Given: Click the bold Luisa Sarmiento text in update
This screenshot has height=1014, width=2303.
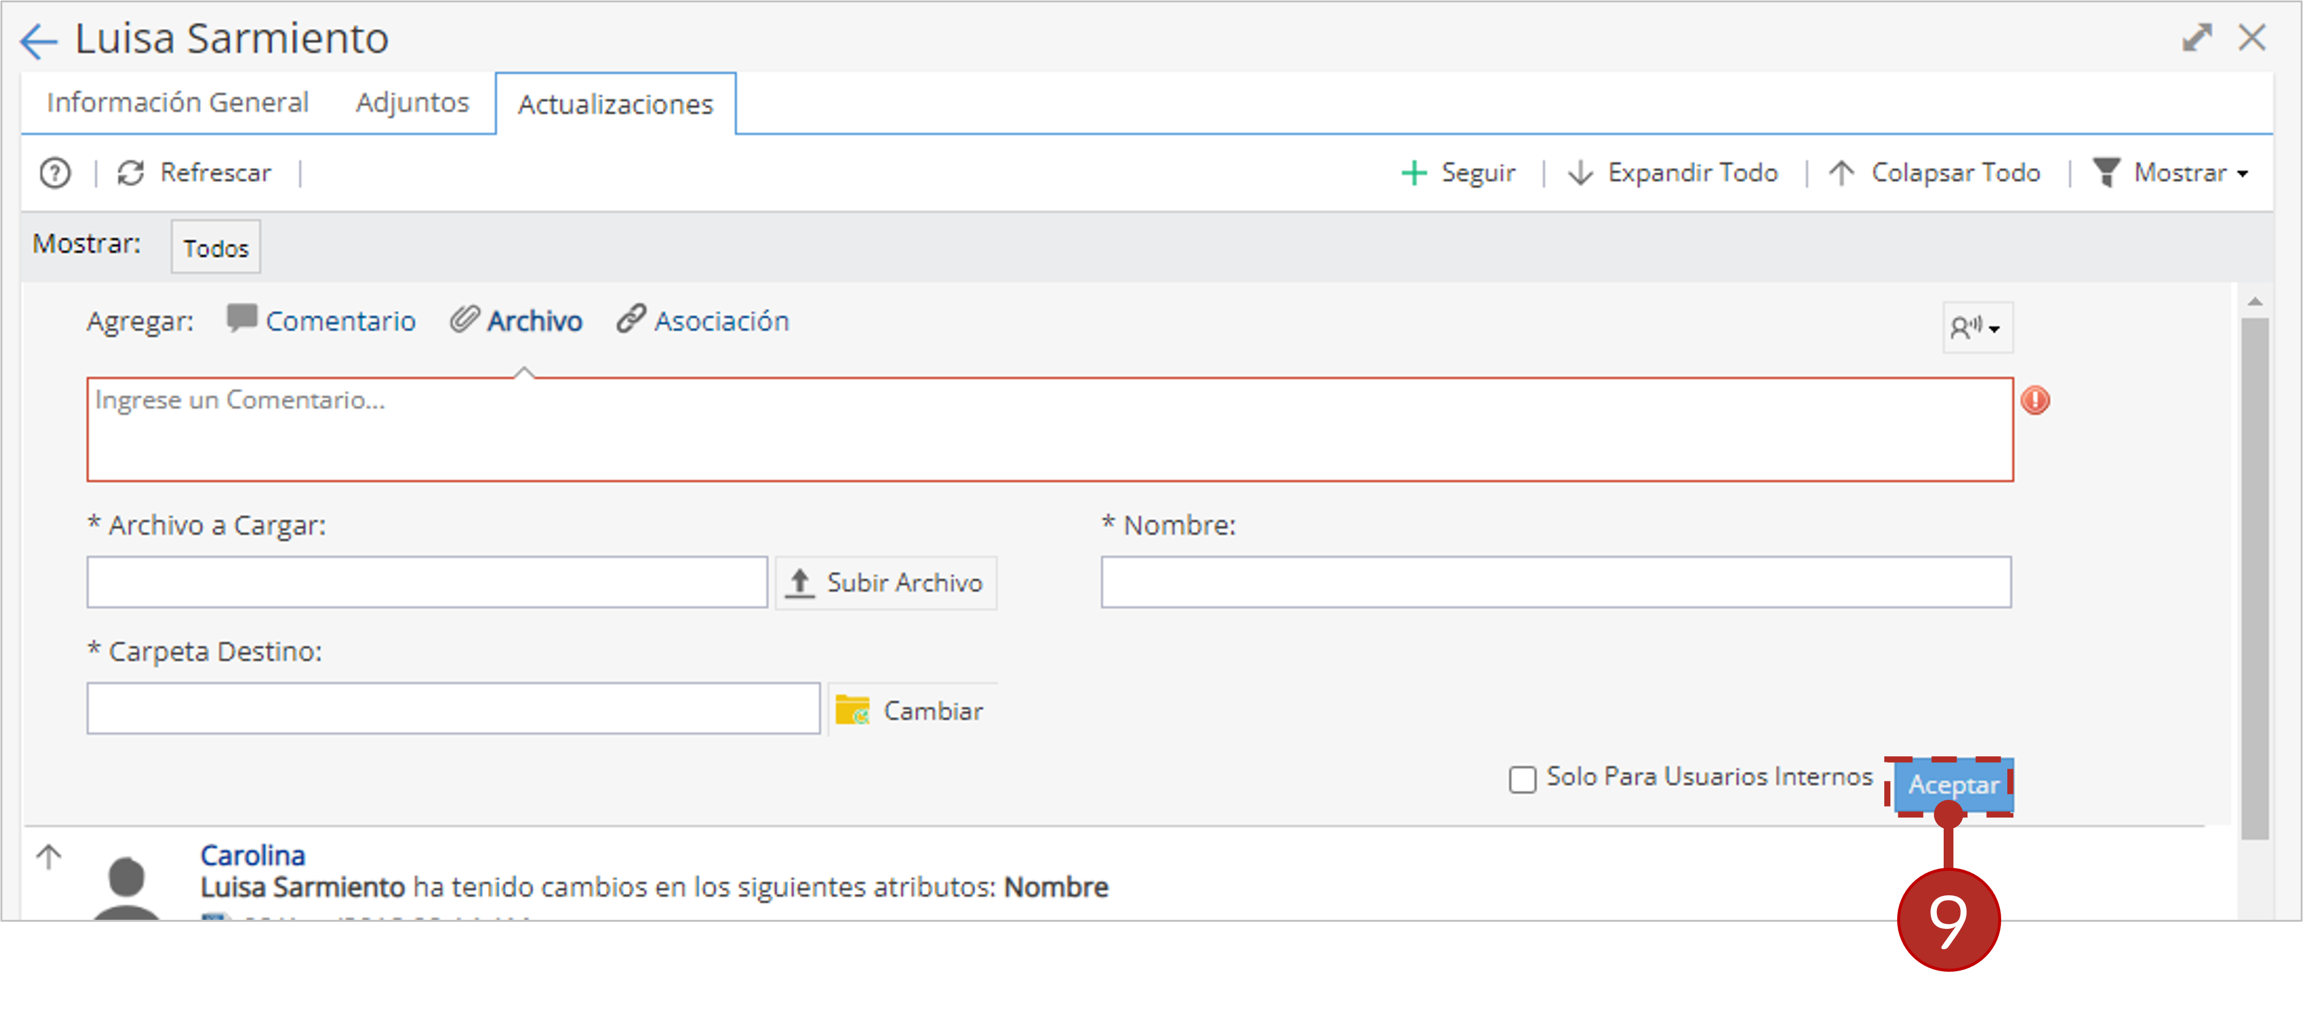Looking at the screenshot, I should click(x=302, y=888).
